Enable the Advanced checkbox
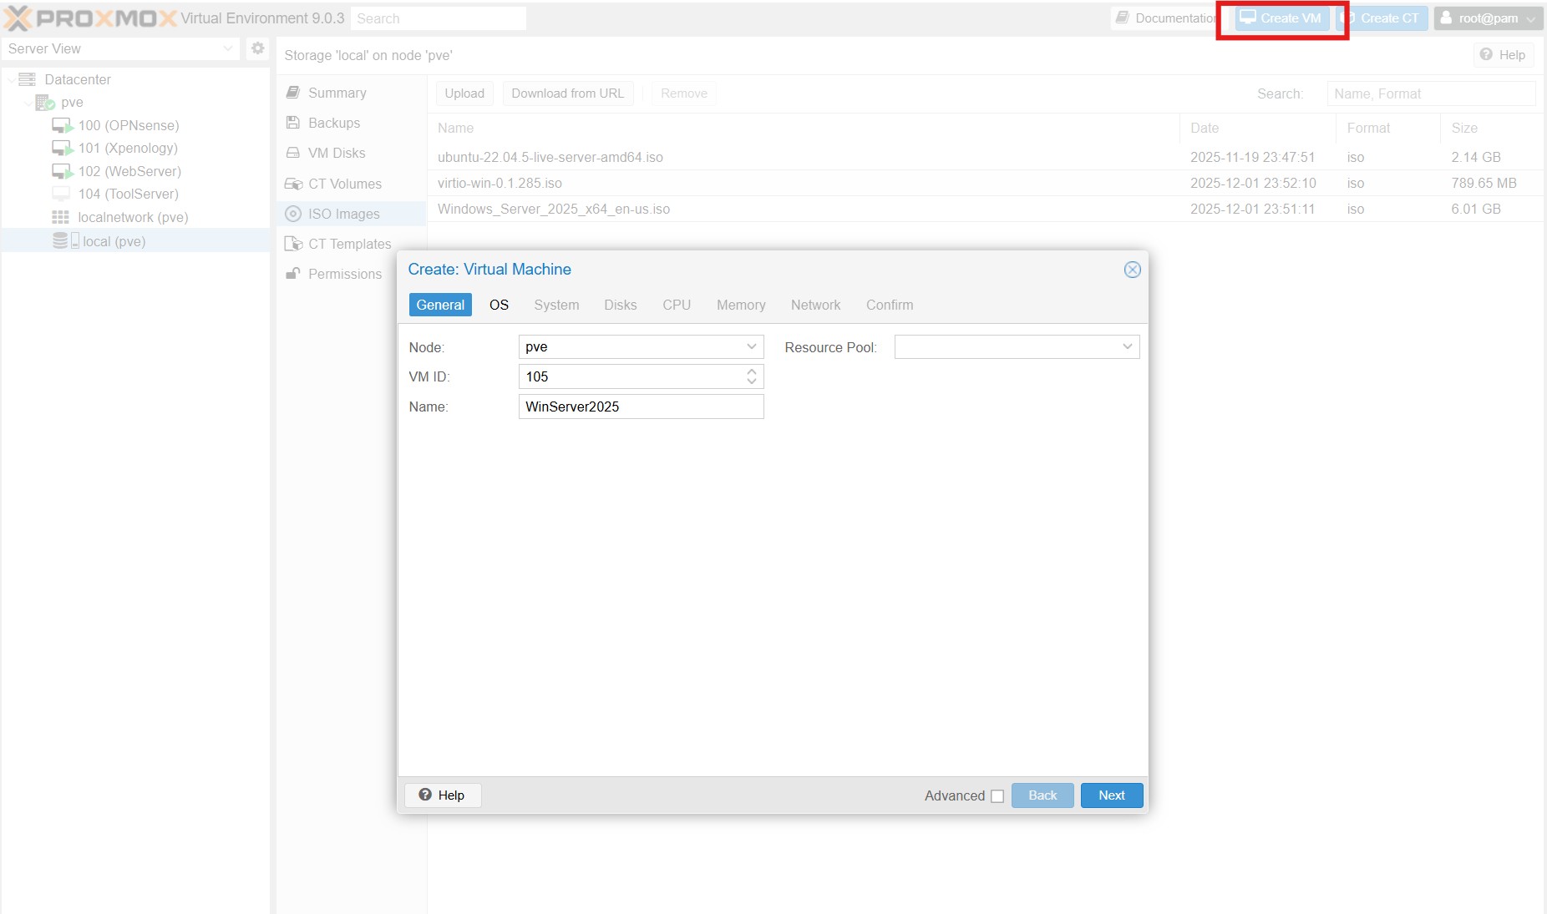This screenshot has width=1547, height=914. pos(997,796)
